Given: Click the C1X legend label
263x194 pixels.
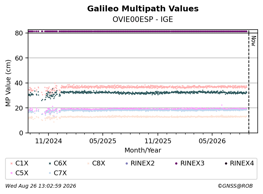Looking at the screenshot, I should coord(22,163).
